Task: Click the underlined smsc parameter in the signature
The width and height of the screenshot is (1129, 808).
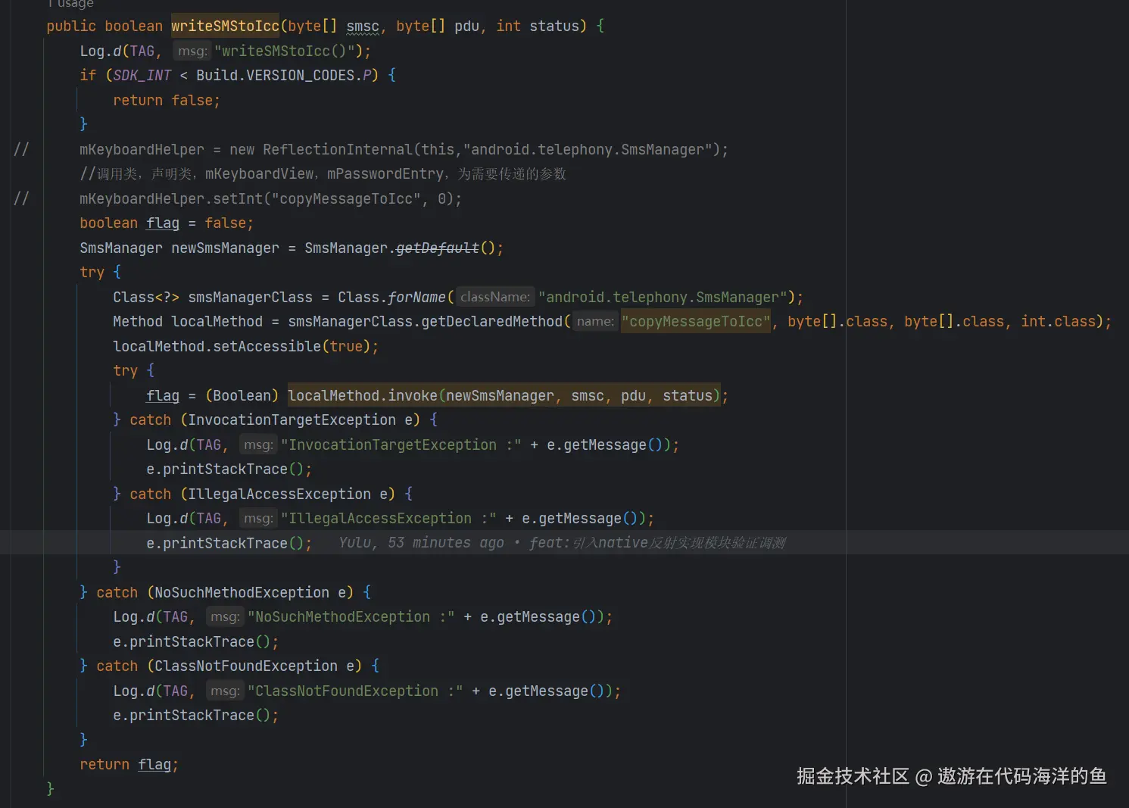Action: point(362,27)
